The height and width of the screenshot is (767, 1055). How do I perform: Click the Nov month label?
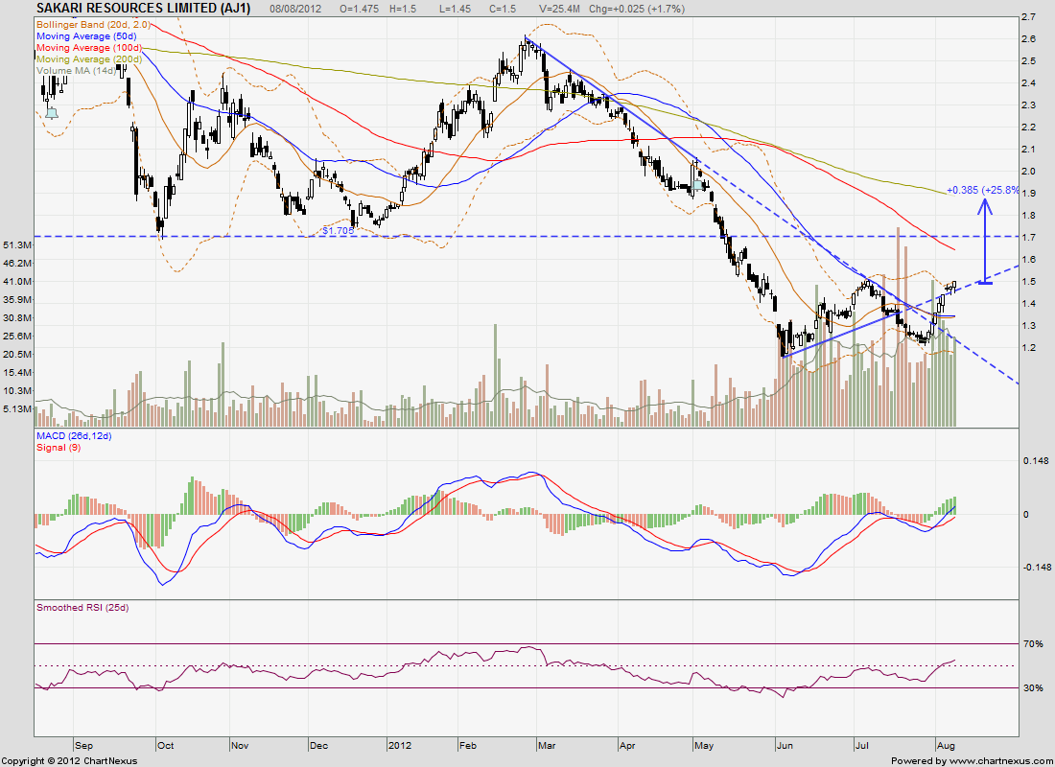(x=240, y=746)
